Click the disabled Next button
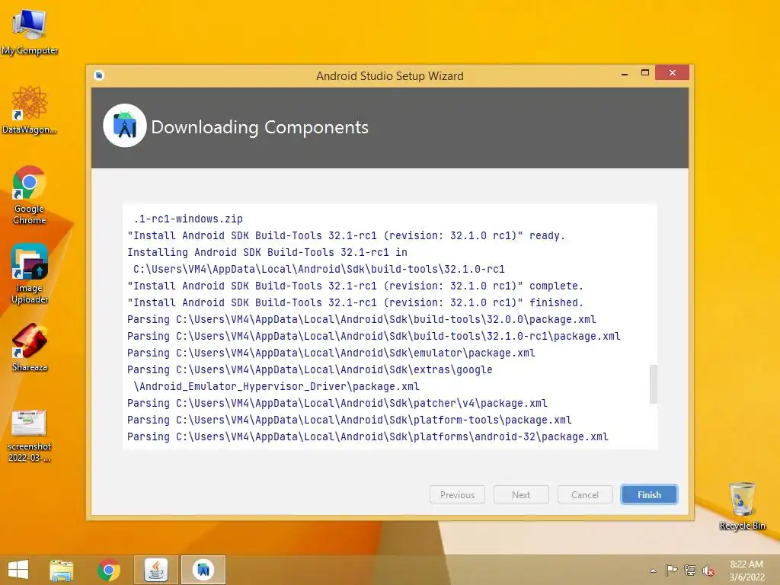Viewport: 780px width, 585px height. (521, 495)
